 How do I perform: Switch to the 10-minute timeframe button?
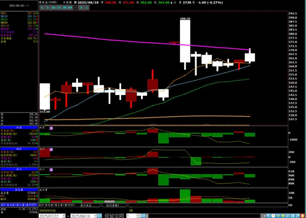[53, 7]
